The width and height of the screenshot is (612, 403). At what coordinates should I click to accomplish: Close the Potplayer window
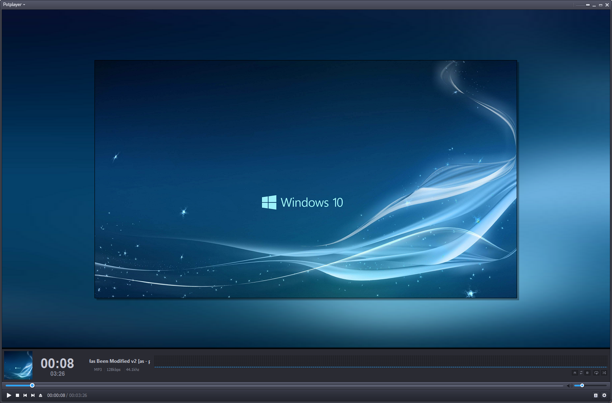[607, 5]
